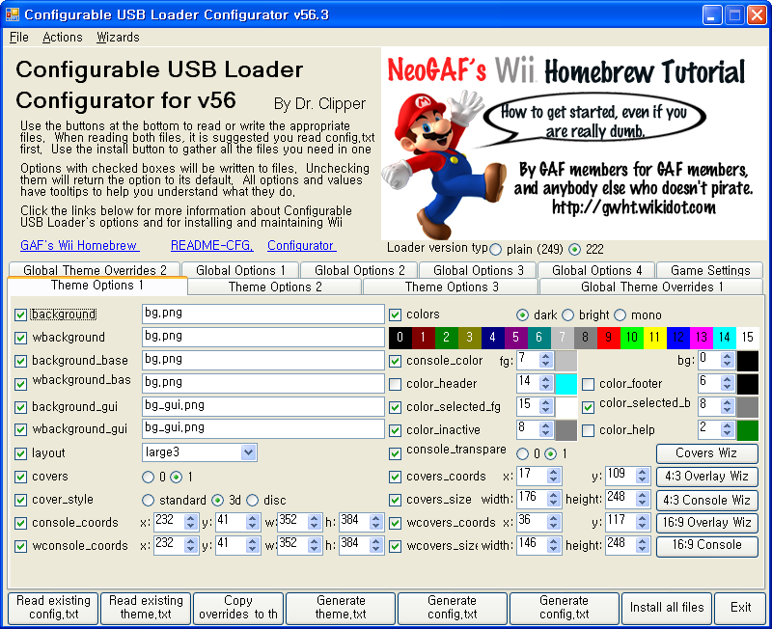The height and width of the screenshot is (629, 772).
Task: Open GAF's Wii Homebrew link
Action: click(x=80, y=246)
